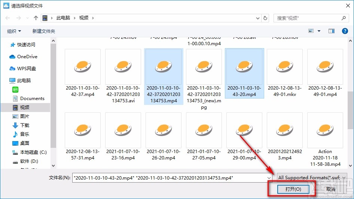The image size is (354, 199).
Task: Open Documents folder in sidebar
Action: click(28, 99)
